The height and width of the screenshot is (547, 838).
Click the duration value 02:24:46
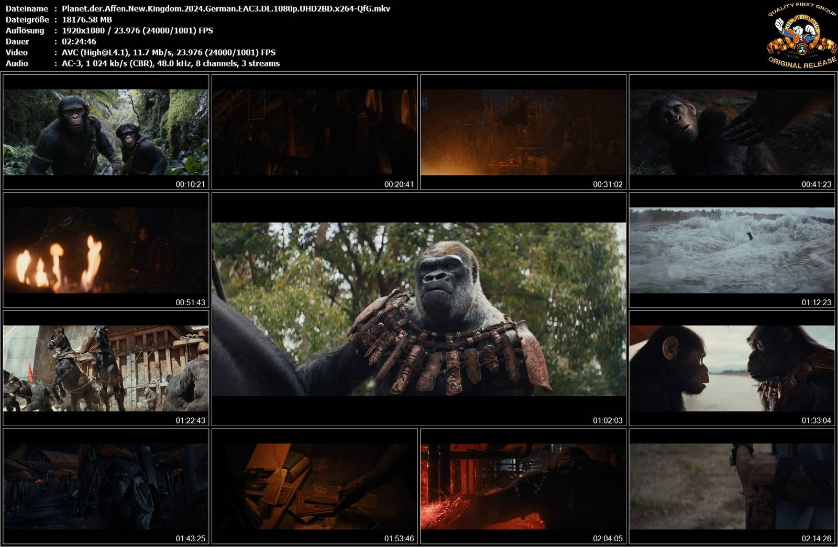coord(79,41)
